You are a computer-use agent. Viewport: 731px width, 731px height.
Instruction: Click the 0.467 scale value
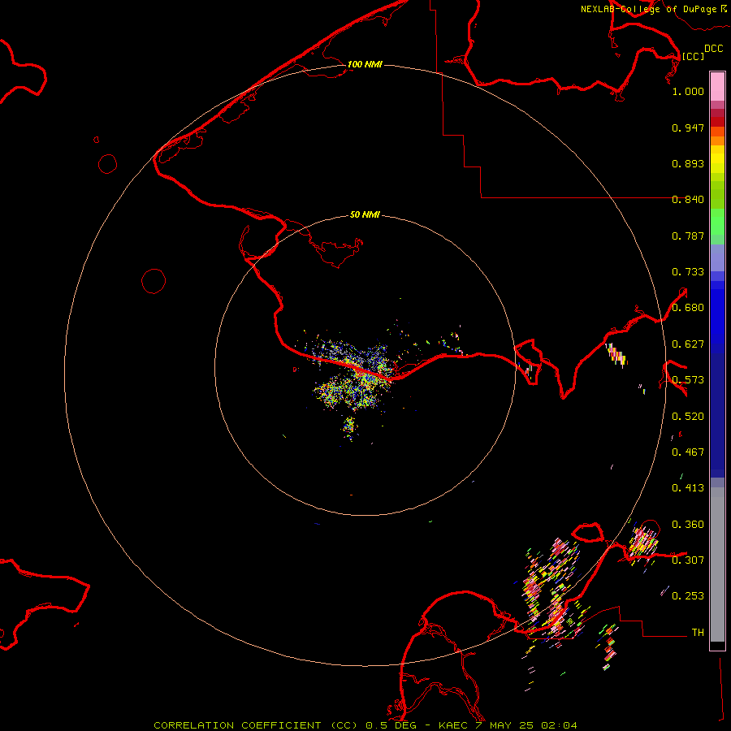coord(688,452)
